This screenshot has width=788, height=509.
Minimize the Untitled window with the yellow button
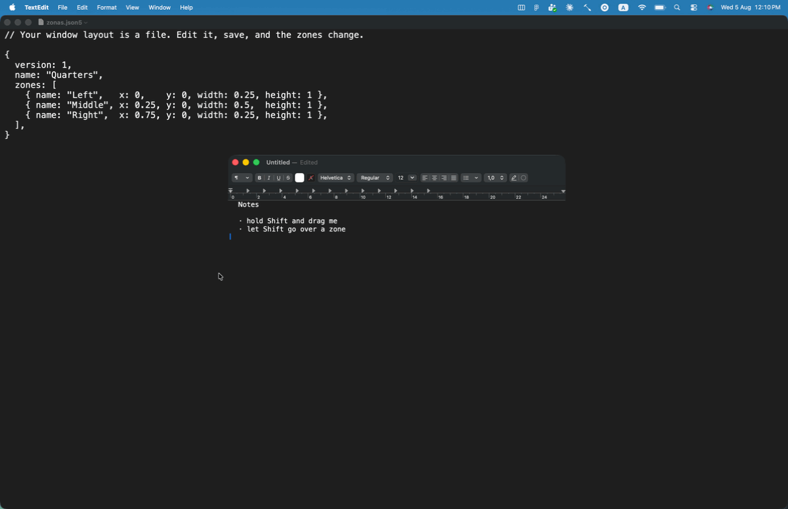(x=246, y=162)
